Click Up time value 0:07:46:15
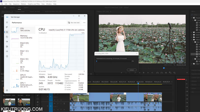This screenshot has width=200, height=112. click(x=44, y=89)
